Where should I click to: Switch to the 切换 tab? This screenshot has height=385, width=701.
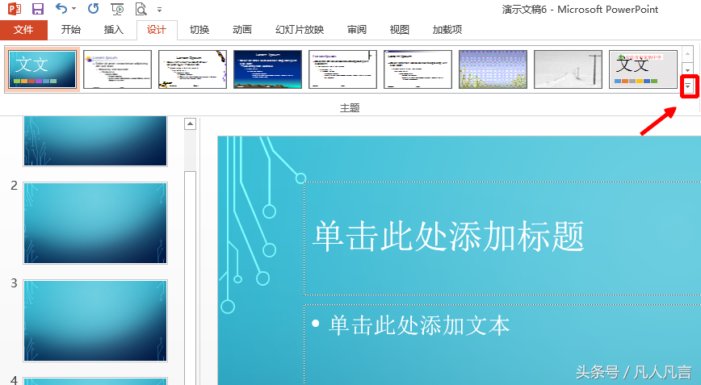[199, 30]
